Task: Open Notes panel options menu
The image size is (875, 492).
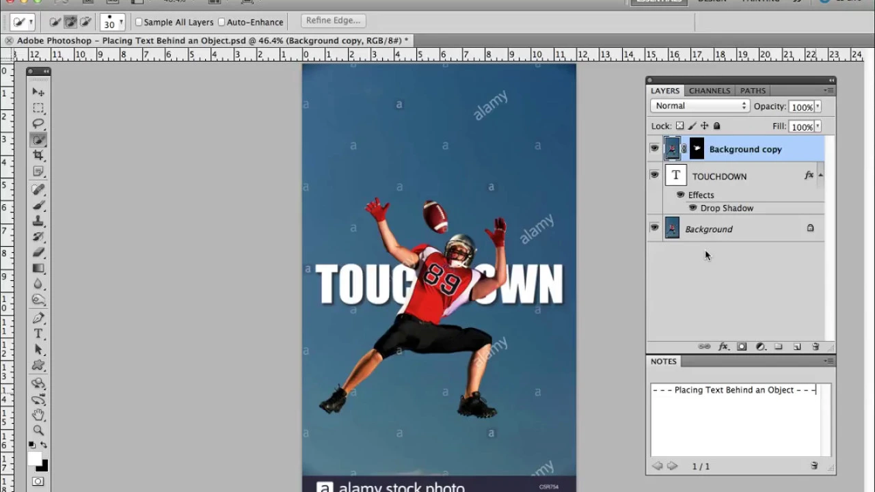Action: pyautogui.click(x=829, y=361)
